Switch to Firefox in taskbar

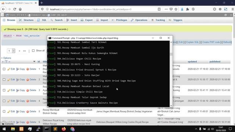pyautogui.click(x=64, y=129)
